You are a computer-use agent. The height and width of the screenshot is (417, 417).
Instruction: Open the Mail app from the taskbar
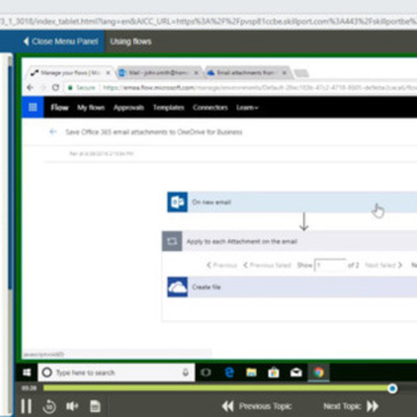click(x=296, y=373)
